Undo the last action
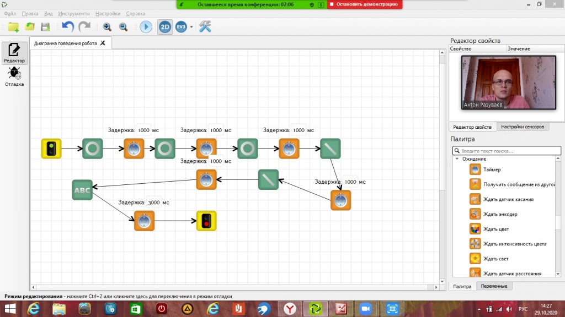The height and width of the screenshot is (317, 565). point(68,26)
